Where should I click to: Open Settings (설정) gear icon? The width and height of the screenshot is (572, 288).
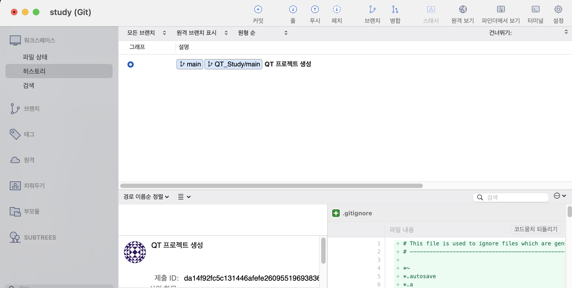[558, 10]
